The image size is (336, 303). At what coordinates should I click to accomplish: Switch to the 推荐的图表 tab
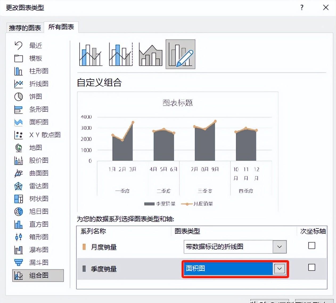point(25,28)
